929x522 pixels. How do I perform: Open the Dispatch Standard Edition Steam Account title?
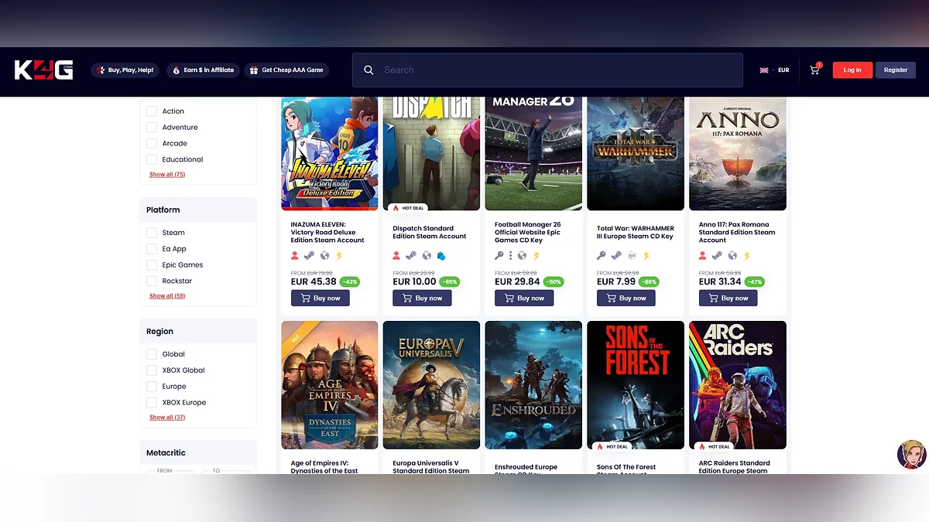430,232
